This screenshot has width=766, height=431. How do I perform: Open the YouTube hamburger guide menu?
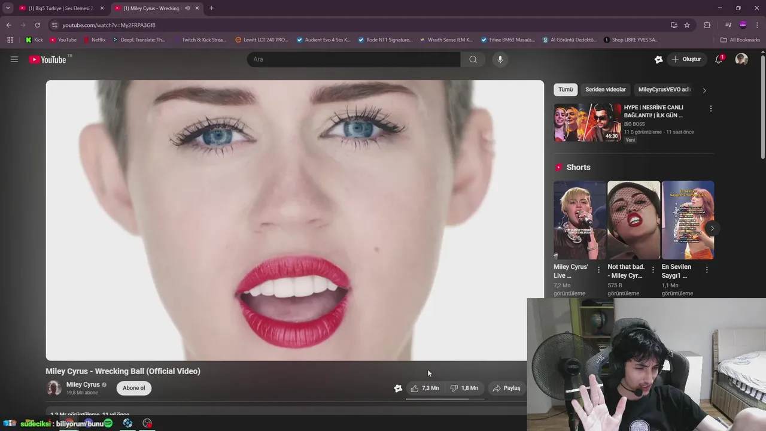[14, 59]
